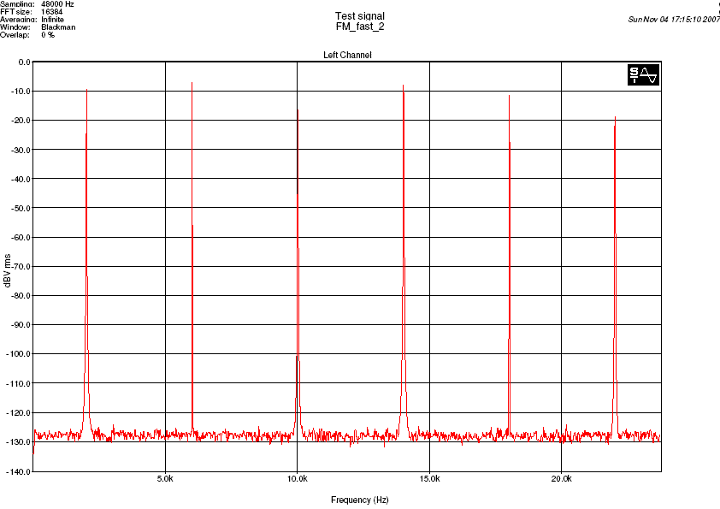Click the "-100.0" amplitude axis label
Screen dimensions: 720x509
18,354
